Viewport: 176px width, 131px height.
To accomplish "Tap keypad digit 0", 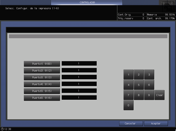I will coord(128,105).
